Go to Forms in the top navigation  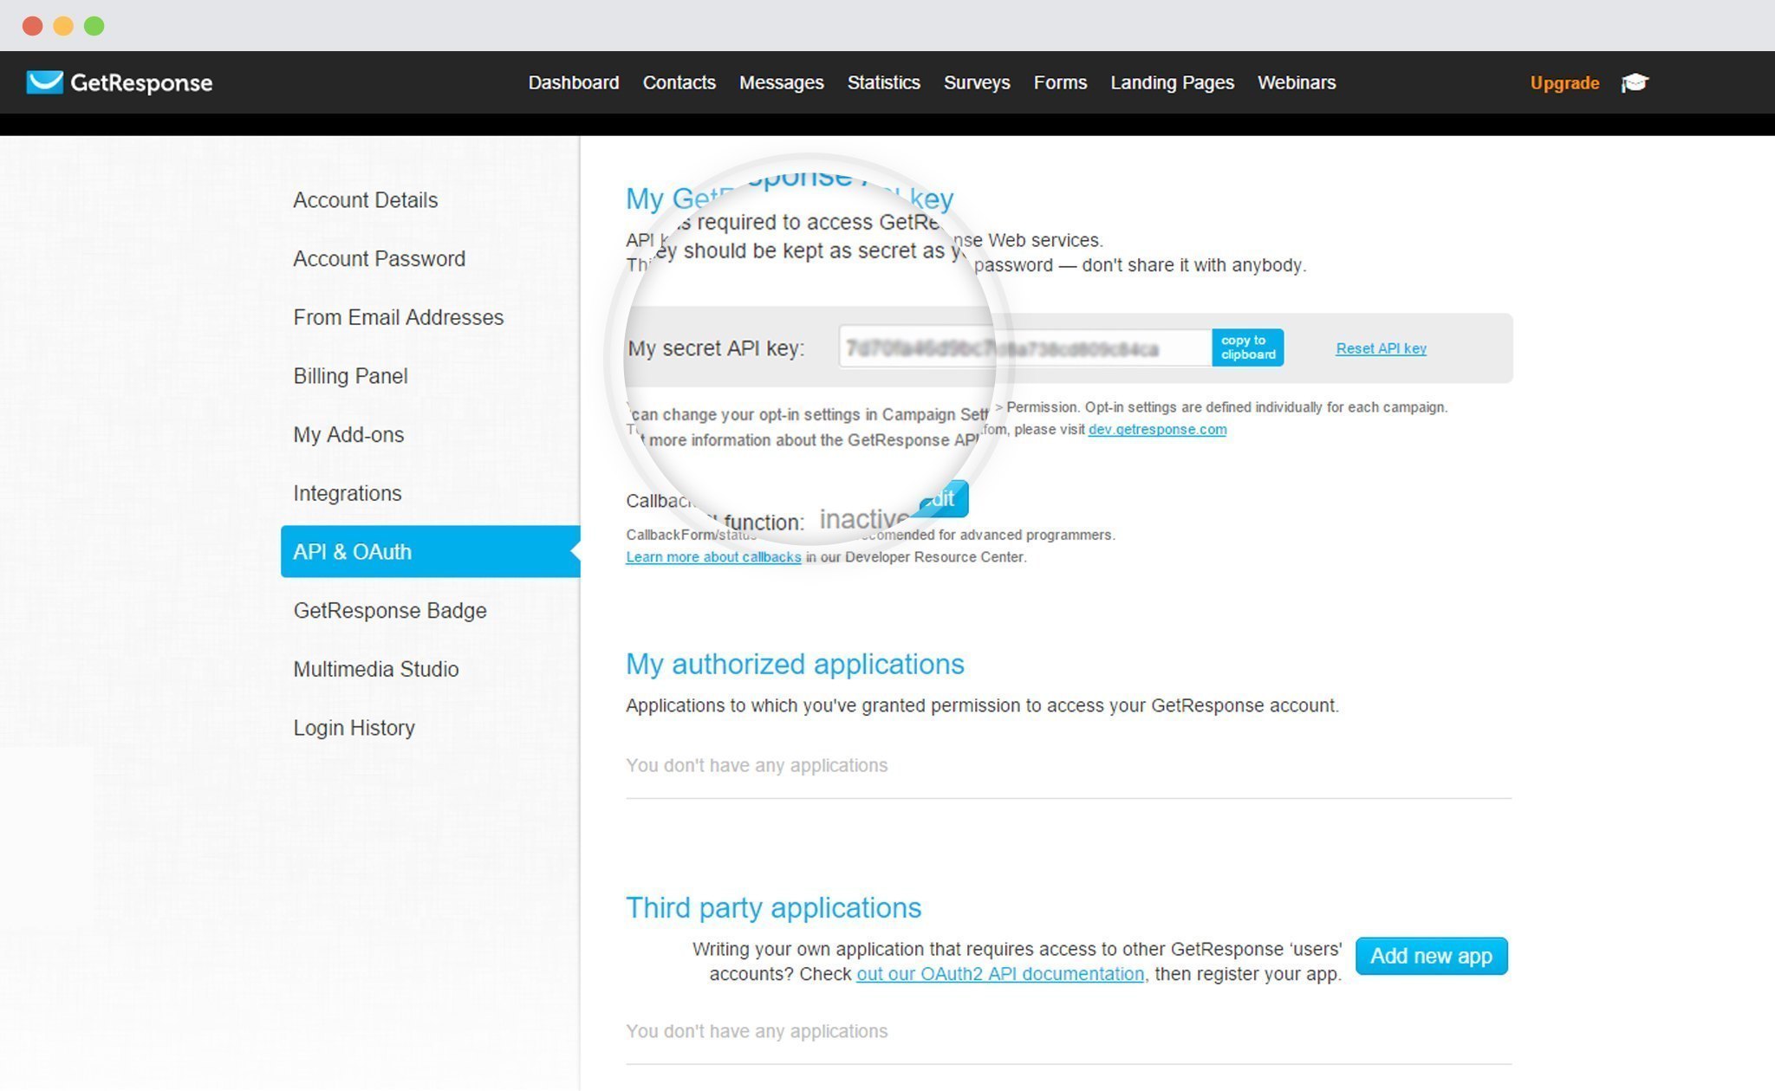(1060, 82)
